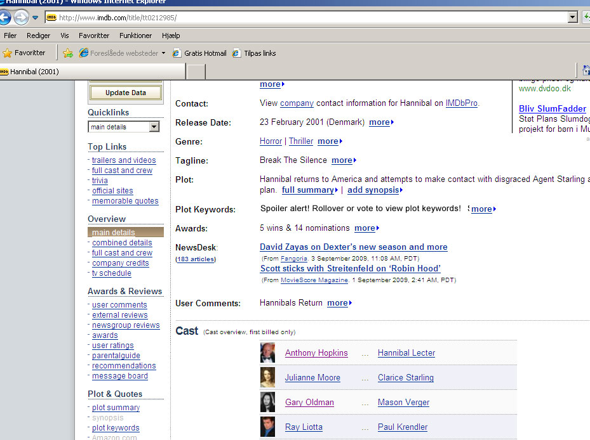Open company credits link

point(121,263)
